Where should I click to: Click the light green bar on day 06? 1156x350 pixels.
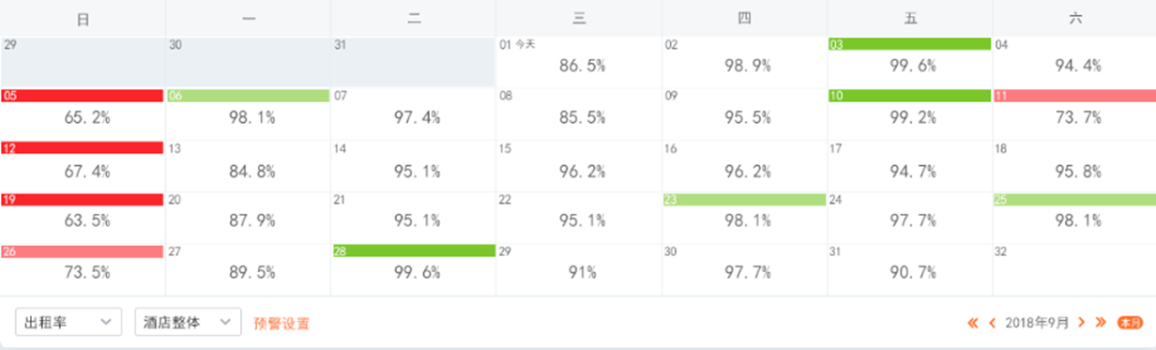click(x=248, y=96)
